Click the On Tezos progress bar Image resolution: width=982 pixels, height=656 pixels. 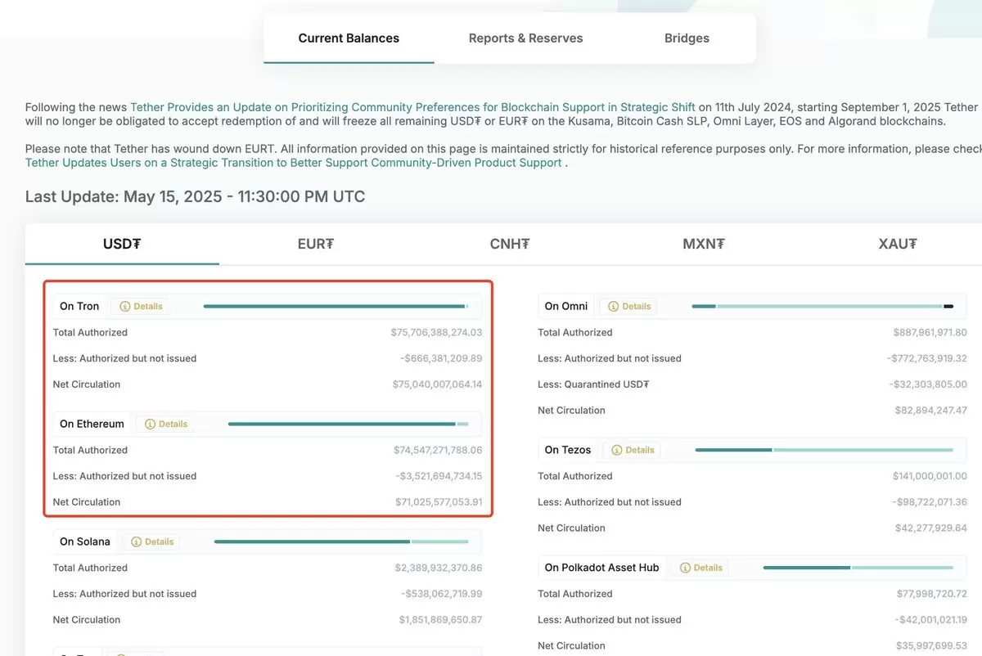click(x=824, y=450)
